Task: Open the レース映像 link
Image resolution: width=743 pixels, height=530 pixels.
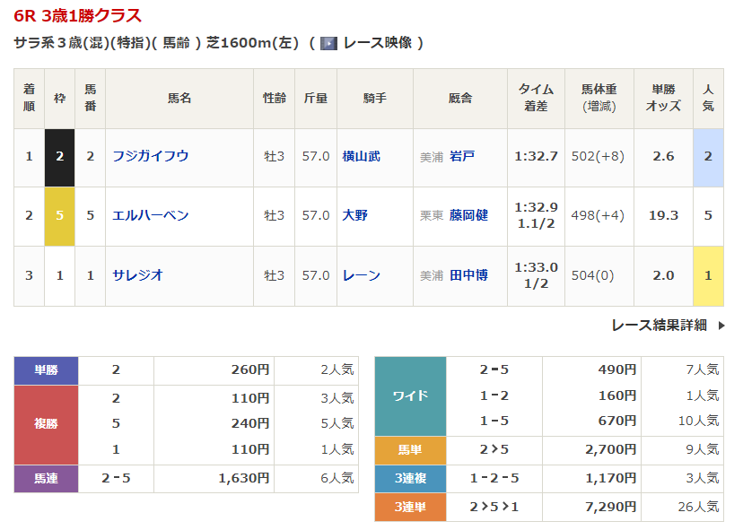Action: click(377, 43)
